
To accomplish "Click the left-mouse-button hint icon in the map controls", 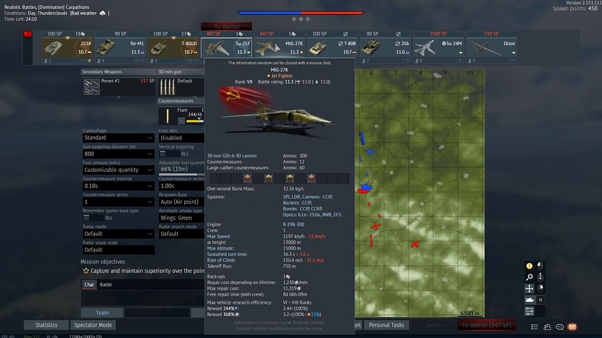I will tap(540, 265).
